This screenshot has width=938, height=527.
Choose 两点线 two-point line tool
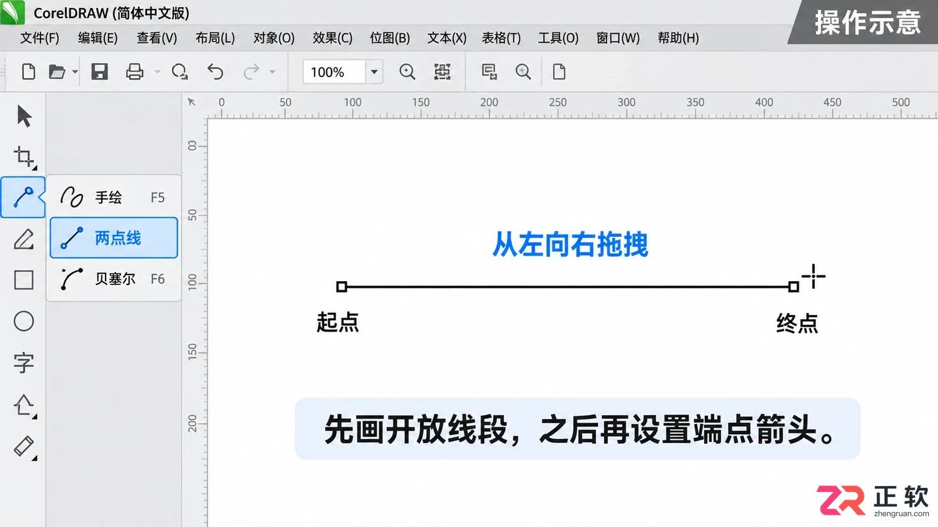point(114,237)
